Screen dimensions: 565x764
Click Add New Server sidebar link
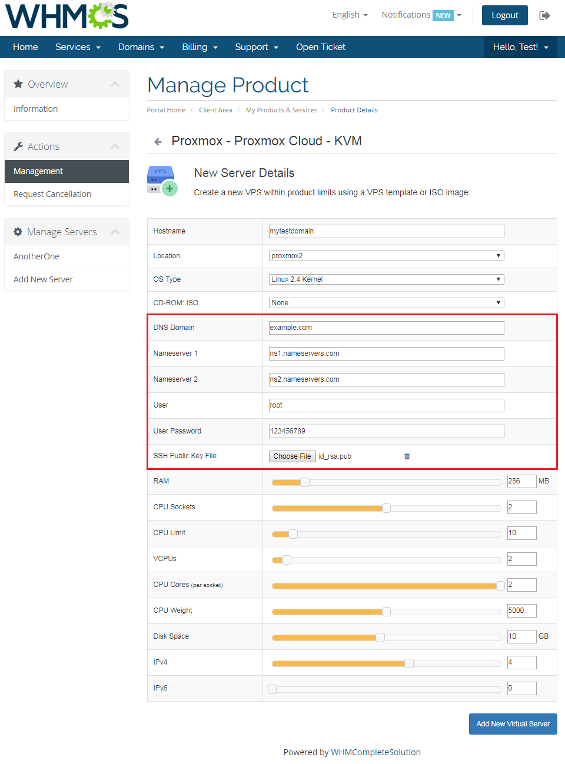67,279
